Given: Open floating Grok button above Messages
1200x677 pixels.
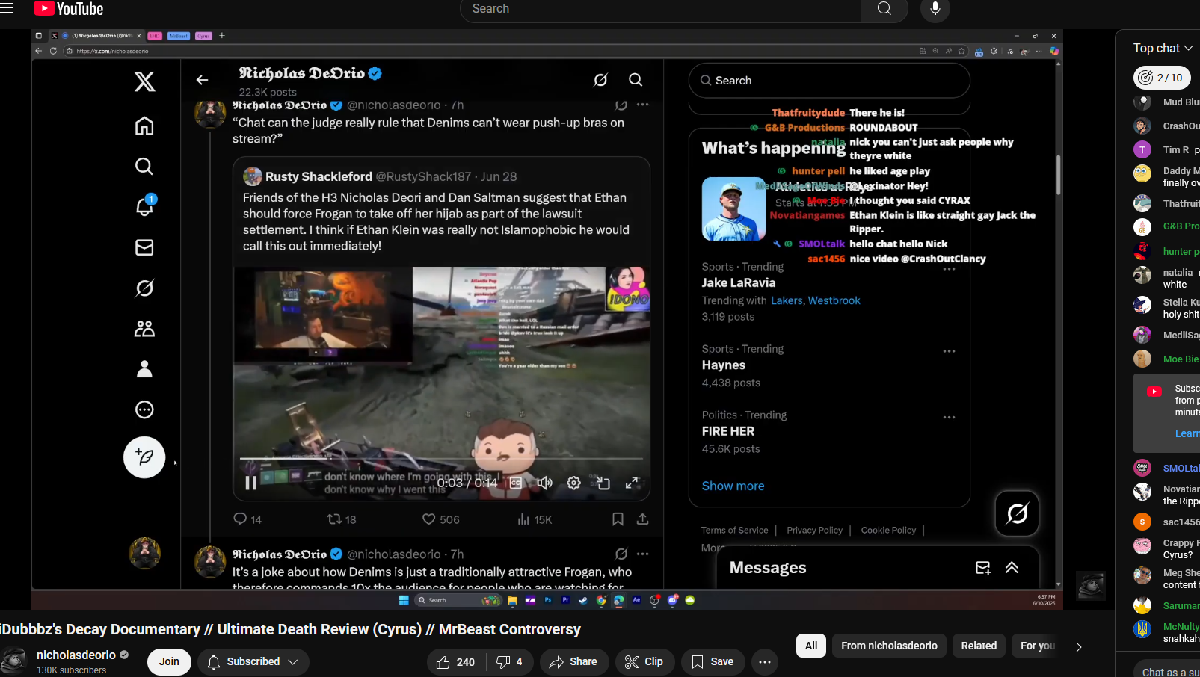Looking at the screenshot, I should 1017,513.
